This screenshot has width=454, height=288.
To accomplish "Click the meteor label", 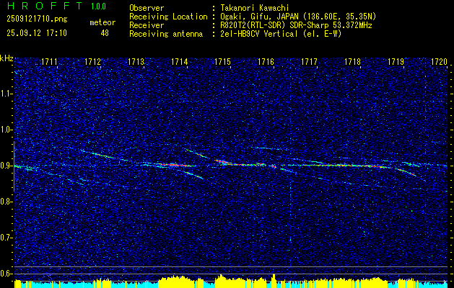I will (x=102, y=22).
